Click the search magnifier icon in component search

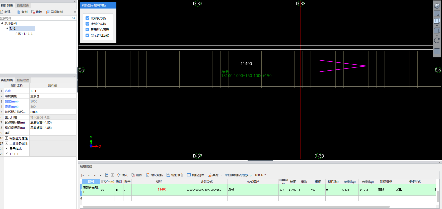(x=74, y=18)
